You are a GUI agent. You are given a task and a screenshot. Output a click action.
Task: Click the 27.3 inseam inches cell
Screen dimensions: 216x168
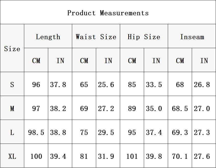tap(204, 132)
